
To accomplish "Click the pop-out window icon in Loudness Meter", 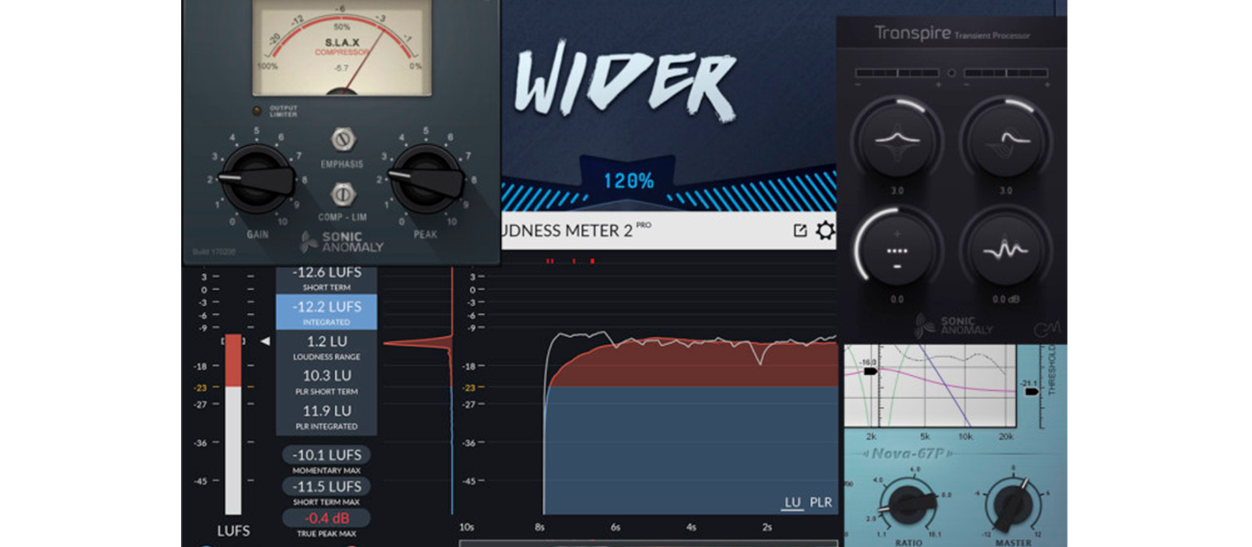I will (800, 230).
